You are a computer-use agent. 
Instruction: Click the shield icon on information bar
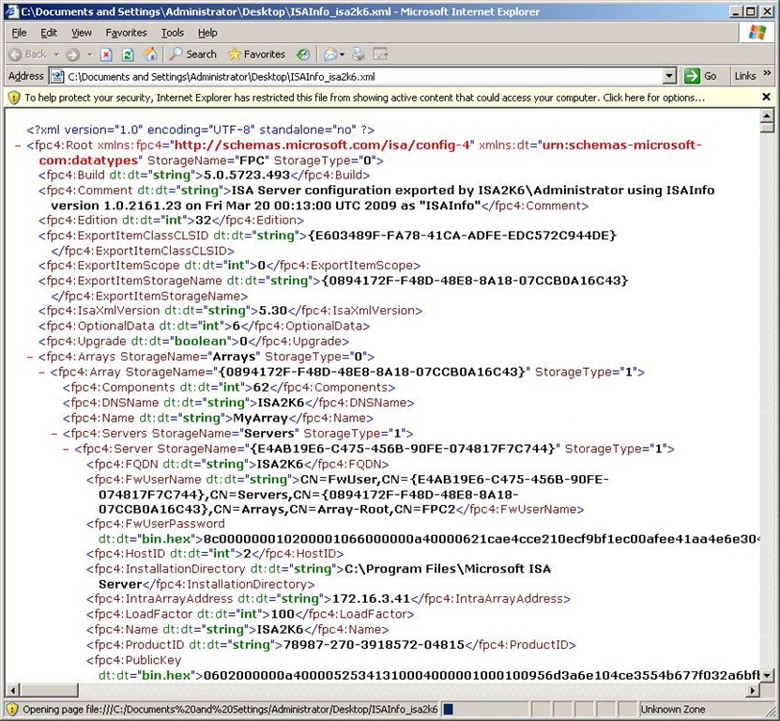pyautogui.click(x=14, y=98)
